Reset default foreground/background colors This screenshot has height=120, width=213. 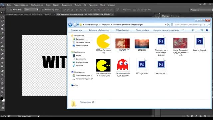(x=1, y=96)
